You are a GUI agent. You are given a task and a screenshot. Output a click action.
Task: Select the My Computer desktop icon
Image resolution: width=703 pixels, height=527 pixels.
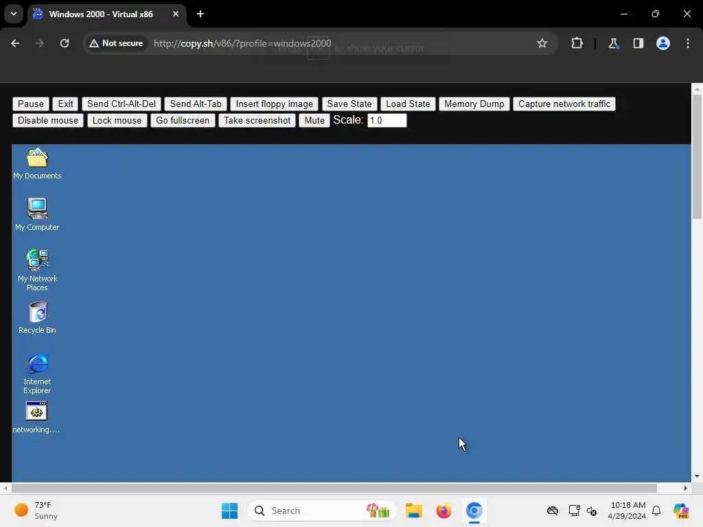[x=37, y=215]
